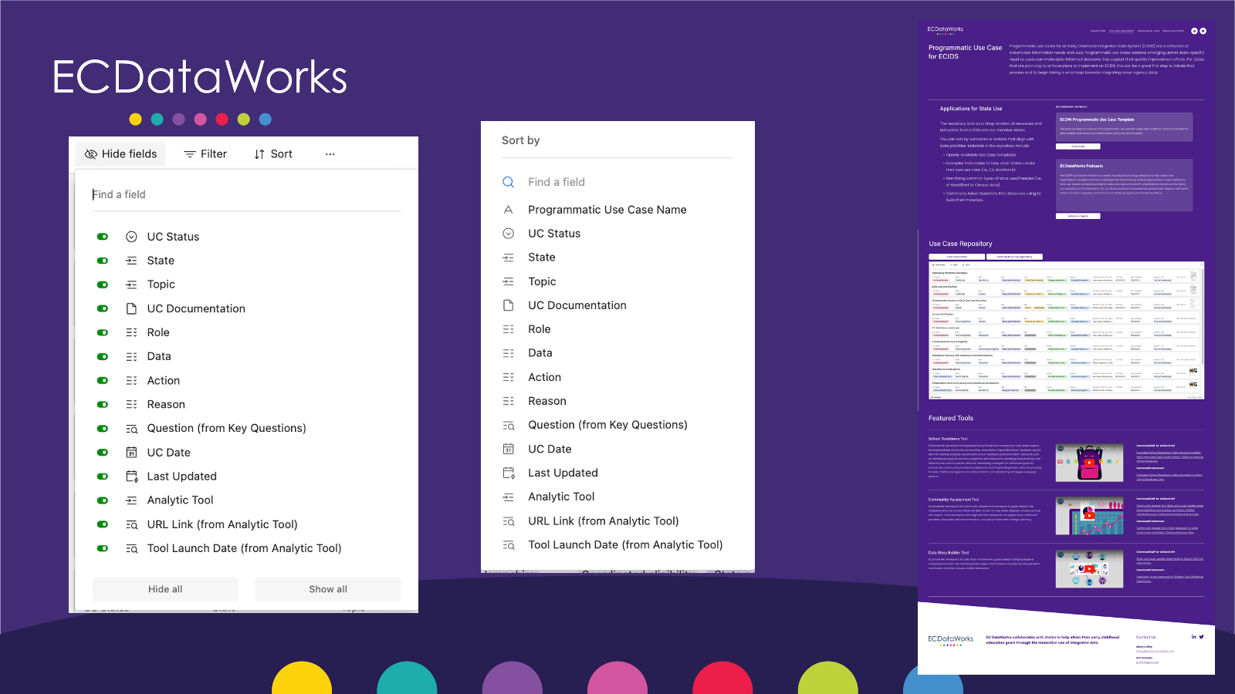Toggle UC Date field visibility switch
Viewport: 1235px width, 694px height.
(x=103, y=453)
